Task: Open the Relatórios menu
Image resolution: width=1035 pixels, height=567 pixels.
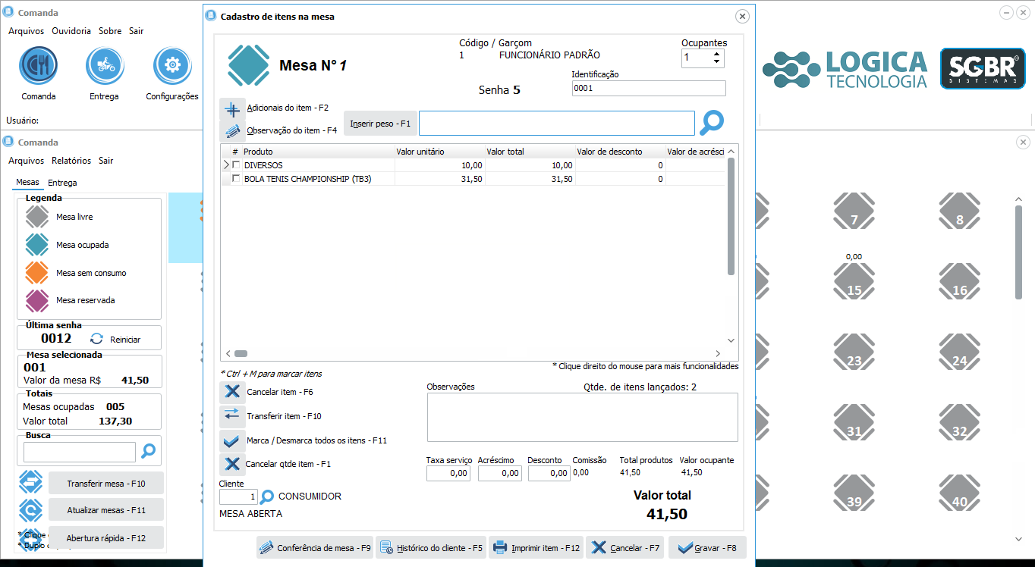Action: 71,161
